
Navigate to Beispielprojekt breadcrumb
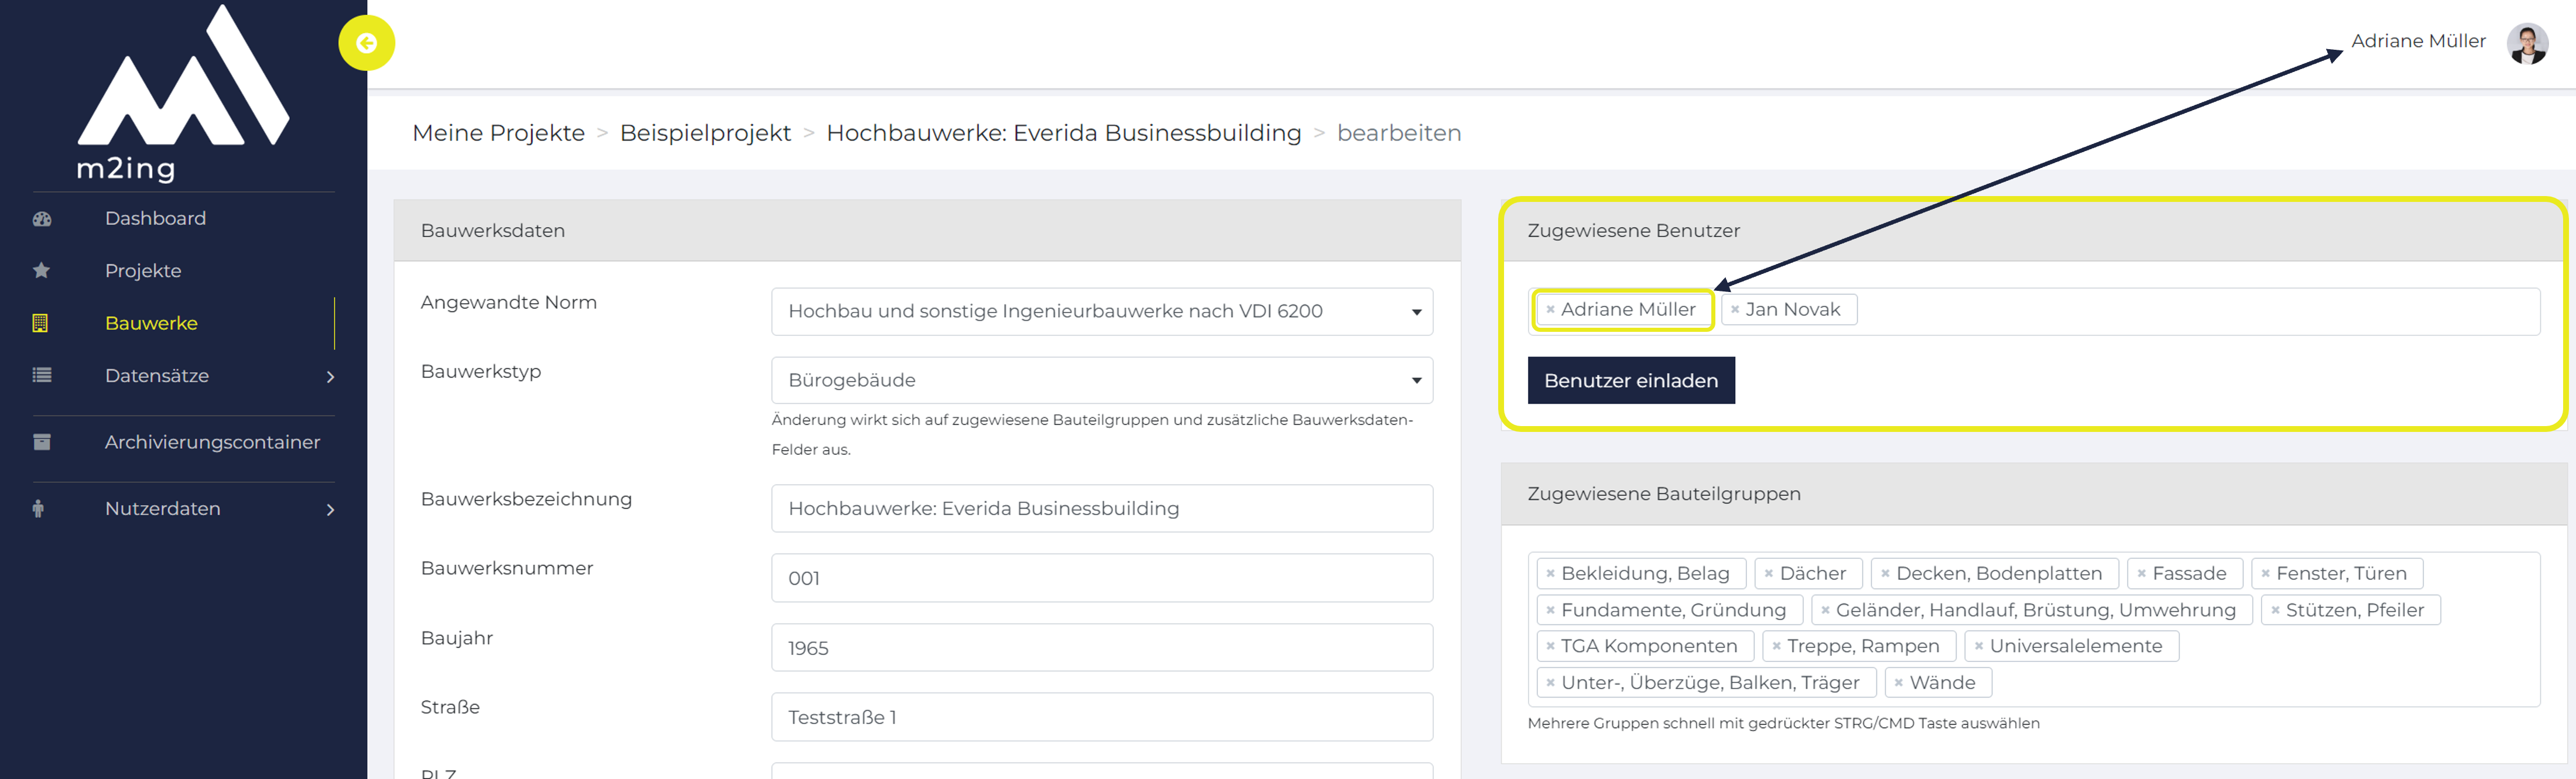click(705, 133)
